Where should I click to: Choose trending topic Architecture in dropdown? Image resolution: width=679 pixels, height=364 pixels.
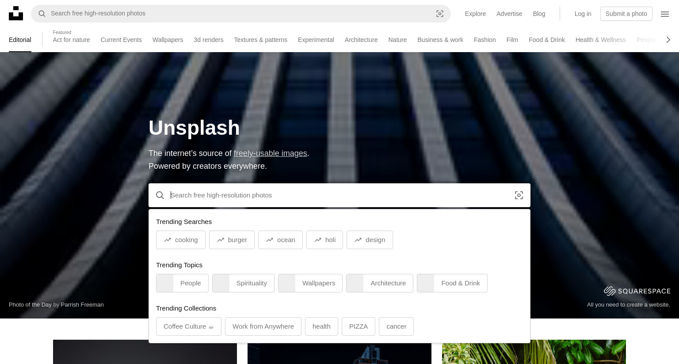pyautogui.click(x=380, y=283)
